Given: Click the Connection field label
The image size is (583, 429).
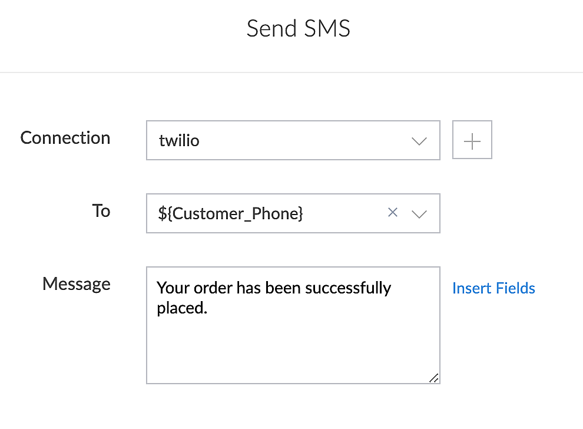Looking at the screenshot, I should (x=65, y=138).
